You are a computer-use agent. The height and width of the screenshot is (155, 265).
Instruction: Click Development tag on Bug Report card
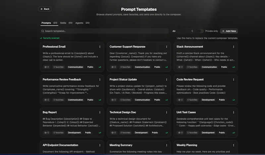(74, 133)
